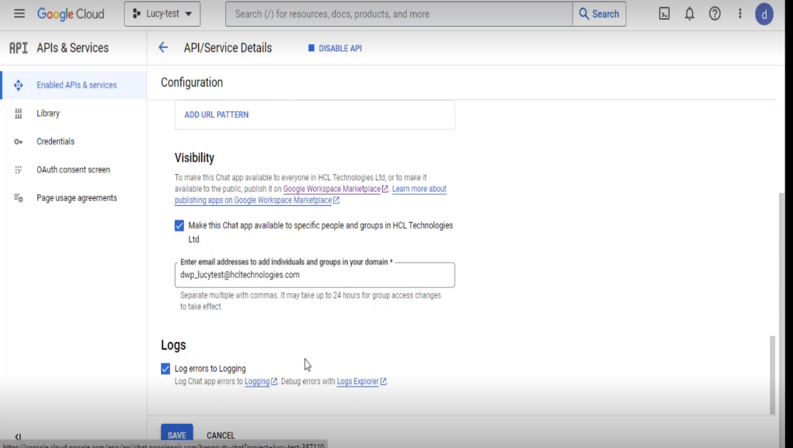Click the CANCEL button
Viewport: 793px width, 448px height.
[x=220, y=436]
